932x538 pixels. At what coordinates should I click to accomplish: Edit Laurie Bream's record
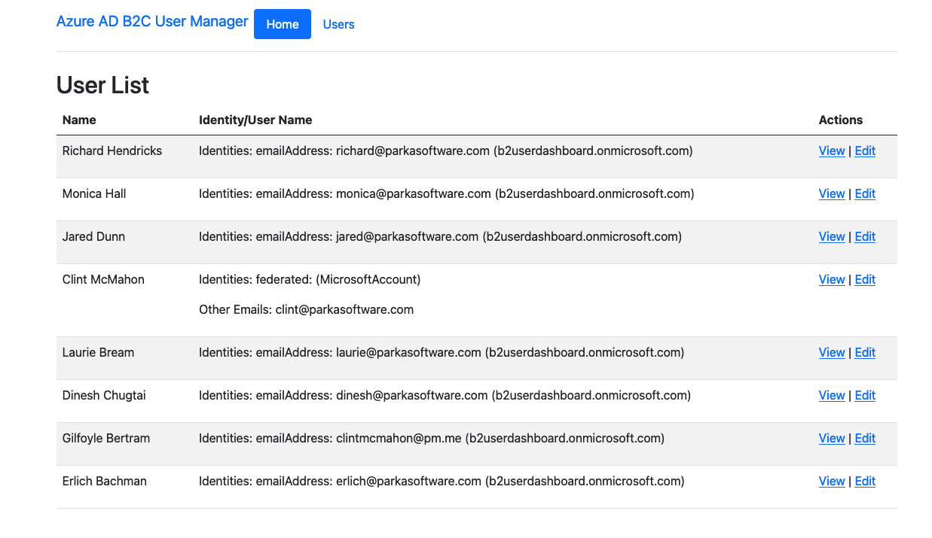[865, 352]
